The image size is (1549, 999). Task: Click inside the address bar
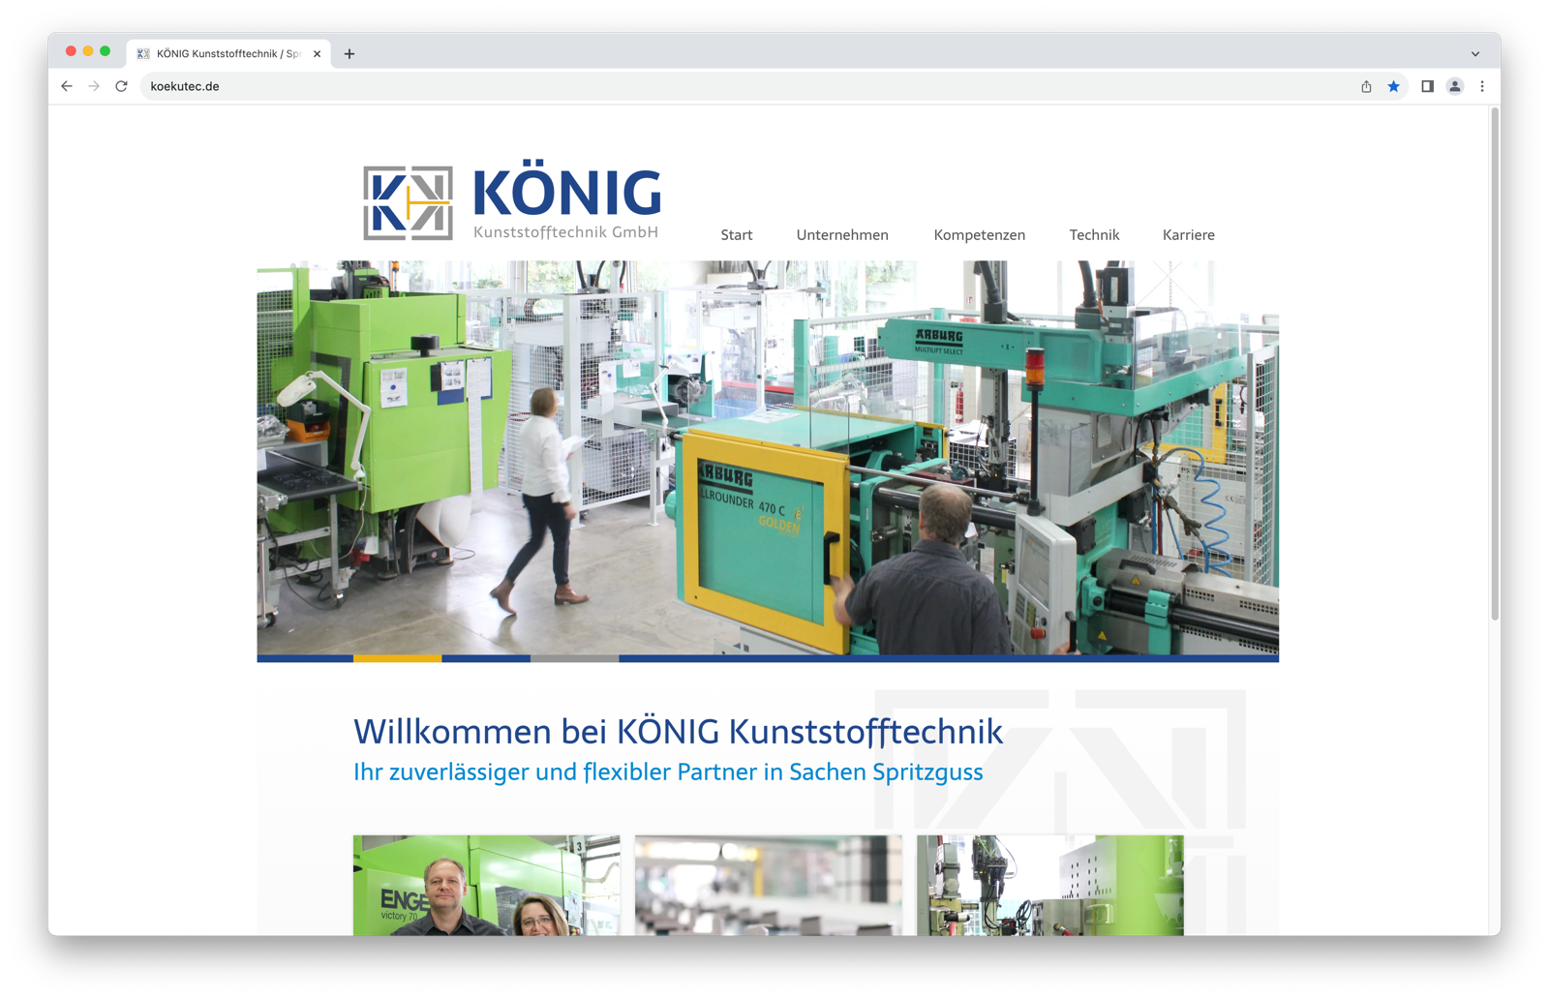(x=387, y=86)
